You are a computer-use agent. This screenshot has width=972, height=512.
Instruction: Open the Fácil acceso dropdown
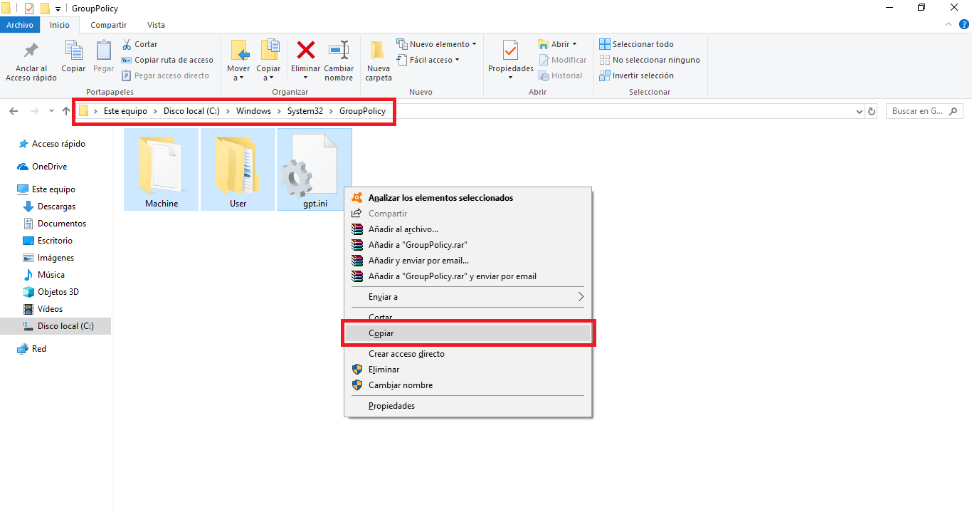point(428,60)
